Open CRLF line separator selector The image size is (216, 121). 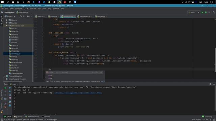(199, 120)
